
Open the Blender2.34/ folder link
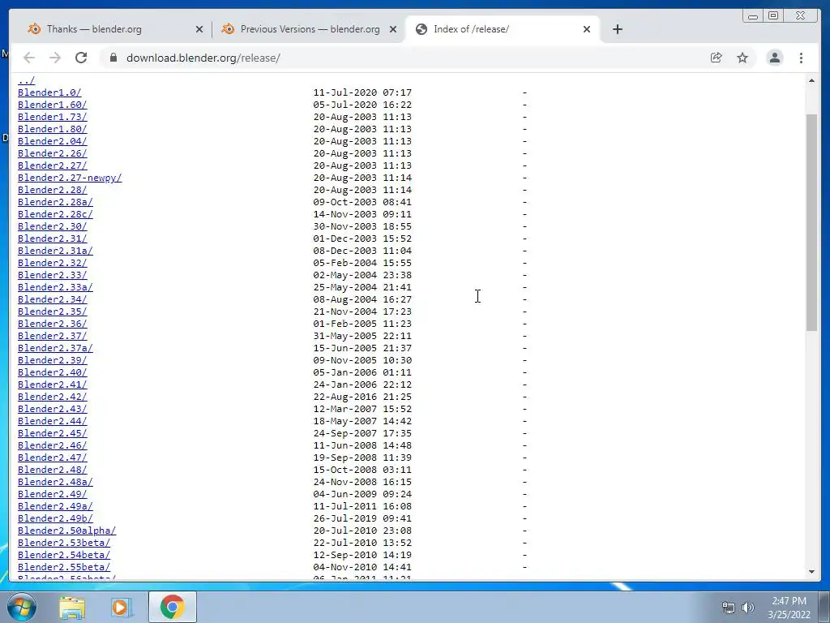(x=52, y=300)
